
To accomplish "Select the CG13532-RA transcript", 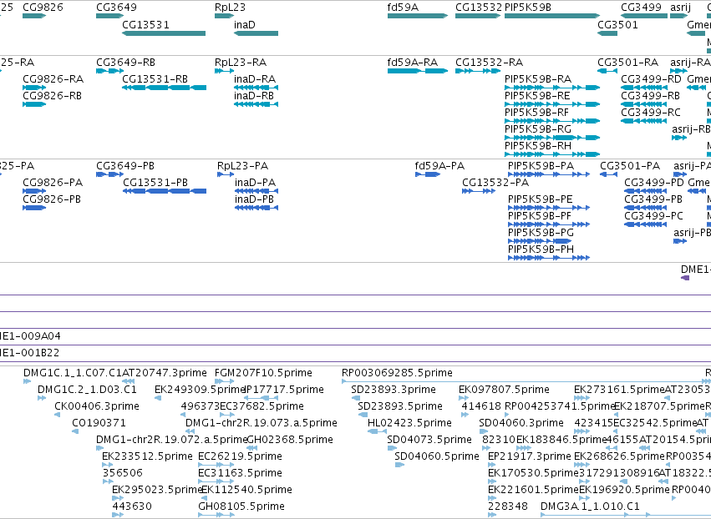I will click(478, 71).
